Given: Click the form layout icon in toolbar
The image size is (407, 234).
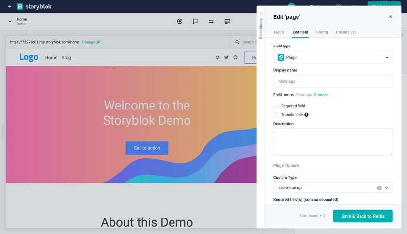Looking at the screenshot, I should (x=227, y=21).
